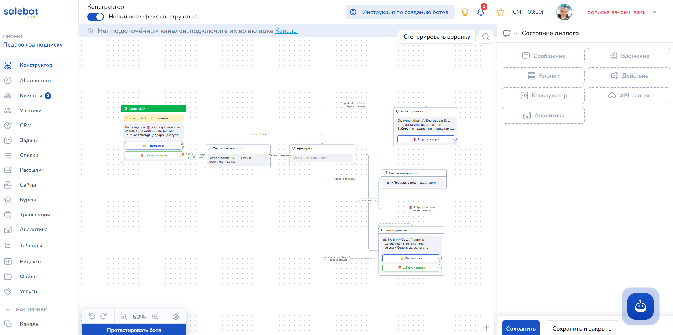The width and height of the screenshot is (673, 335).
Task: Add a Калькулятор block
Action: pyautogui.click(x=543, y=96)
